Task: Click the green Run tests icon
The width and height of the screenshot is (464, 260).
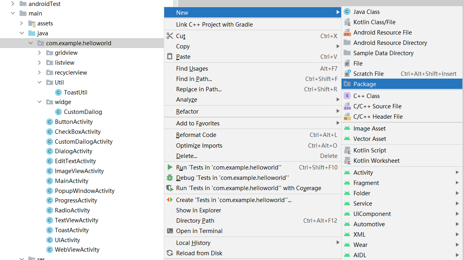Action: [x=170, y=168]
